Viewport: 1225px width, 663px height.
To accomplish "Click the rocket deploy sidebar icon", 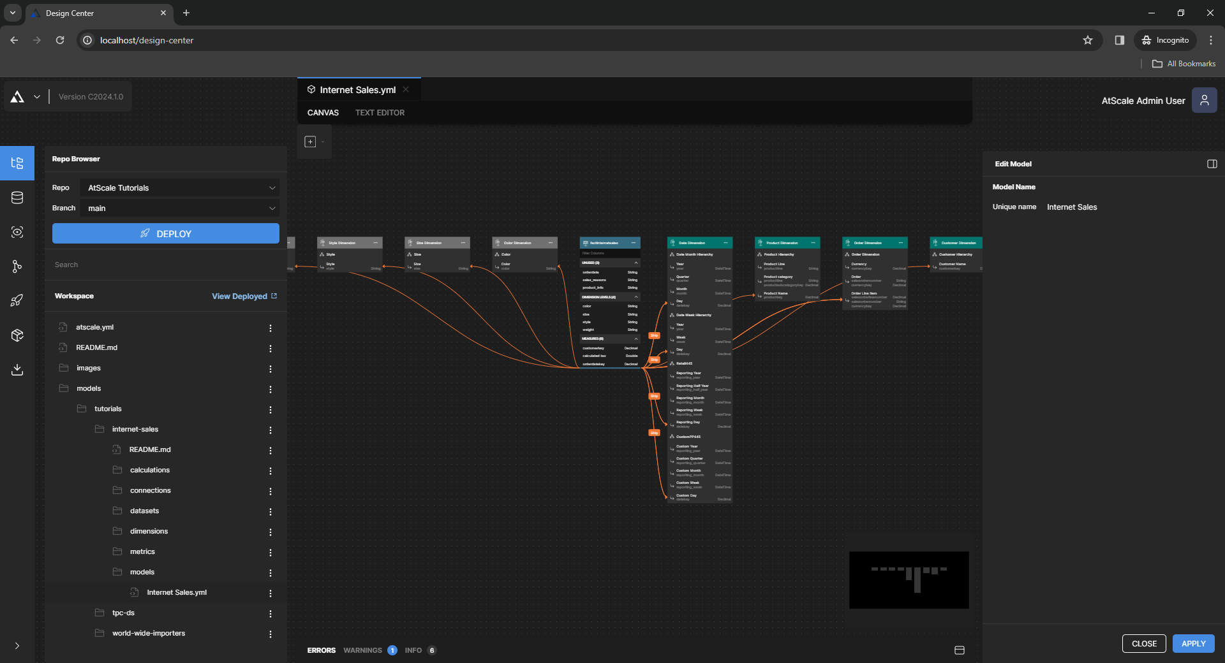I will point(17,301).
